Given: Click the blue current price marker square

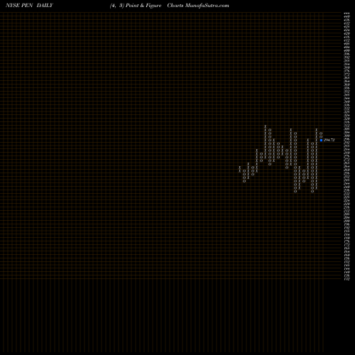Looking at the screenshot, I should point(321,140).
